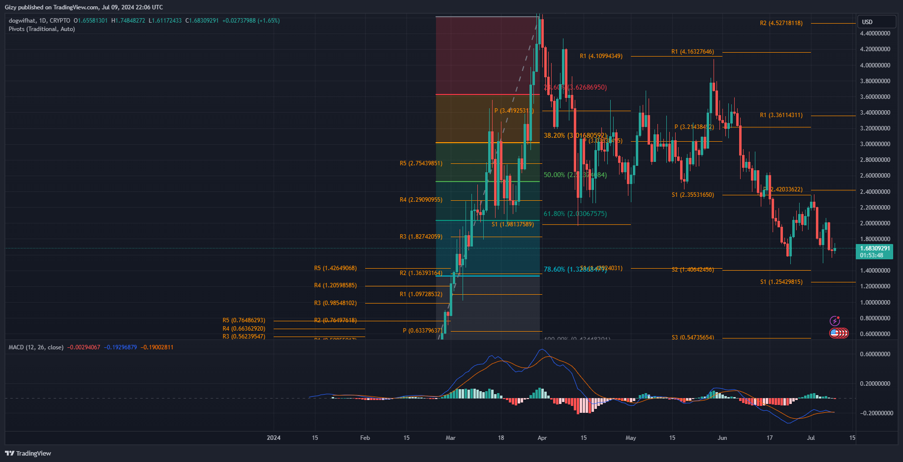The image size is (903, 462).
Task: Click the S2 (1.40642456) pivot label
Action: pos(692,270)
